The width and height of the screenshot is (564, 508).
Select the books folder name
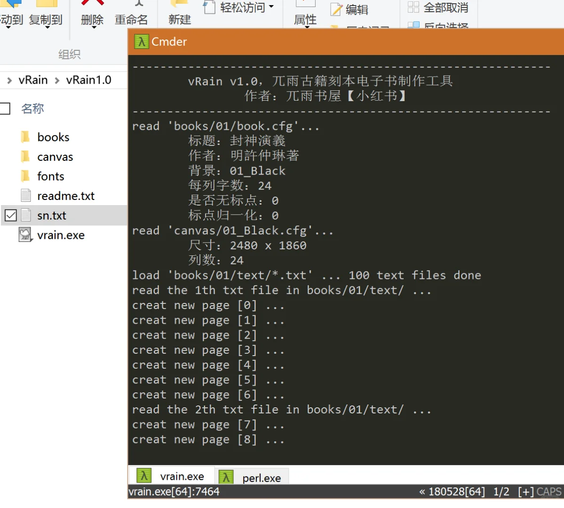coord(53,137)
